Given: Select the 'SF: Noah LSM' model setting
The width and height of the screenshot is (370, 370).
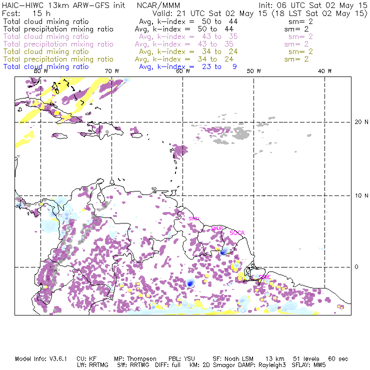Looking at the screenshot, I should click(x=233, y=359).
